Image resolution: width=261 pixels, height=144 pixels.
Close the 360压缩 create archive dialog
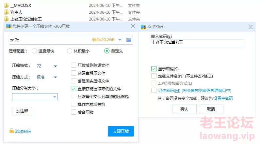(x=133, y=26)
